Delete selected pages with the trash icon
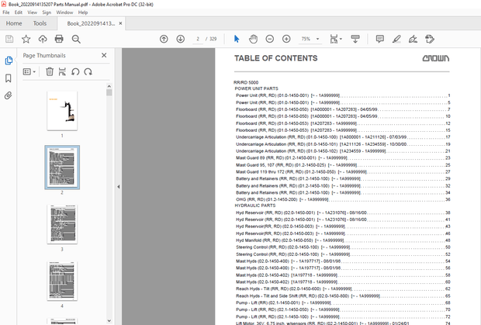Screen dimensions: 481x325 pos(50,71)
